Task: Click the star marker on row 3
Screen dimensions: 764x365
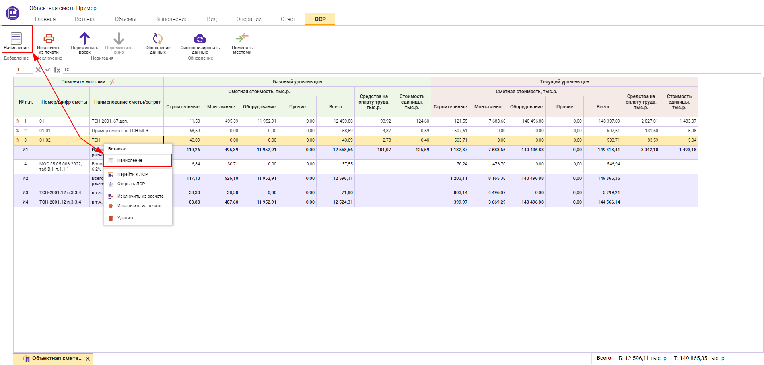Action: point(17,140)
